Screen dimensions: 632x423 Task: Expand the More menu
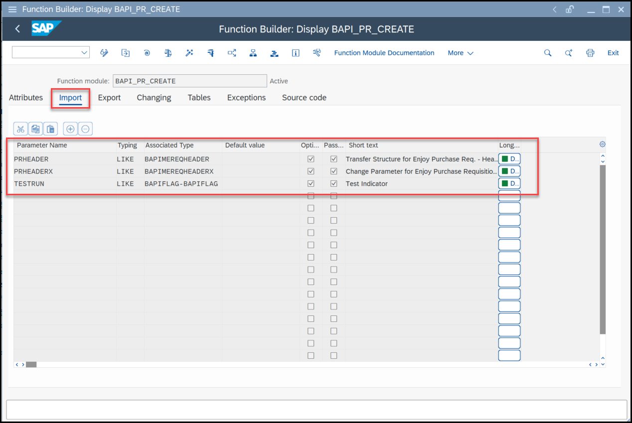(x=460, y=53)
